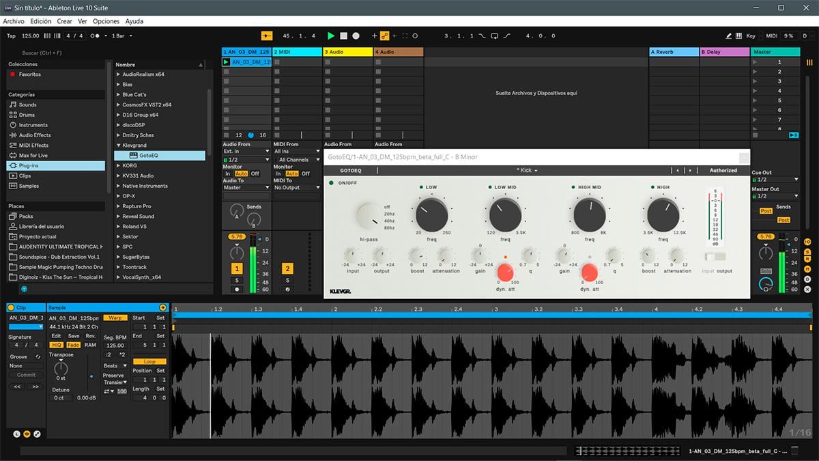
Task: Open the Ver menu
Action: point(83,21)
